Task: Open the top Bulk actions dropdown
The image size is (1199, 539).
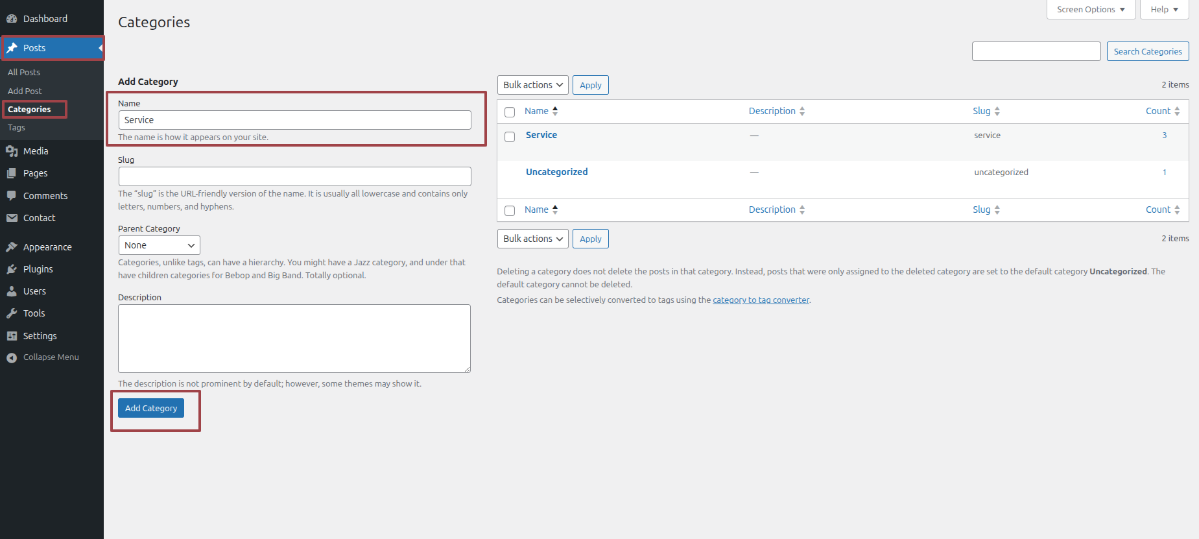Action: pos(532,85)
